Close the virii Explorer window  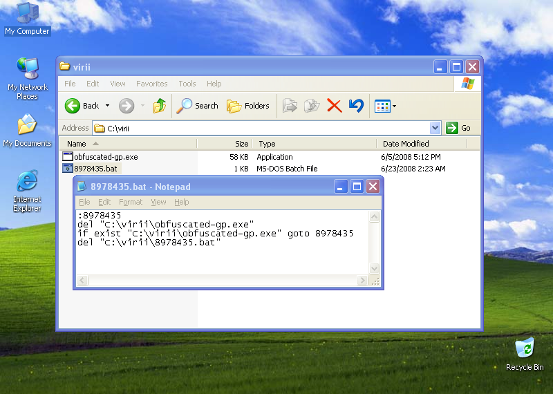coord(472,66)
